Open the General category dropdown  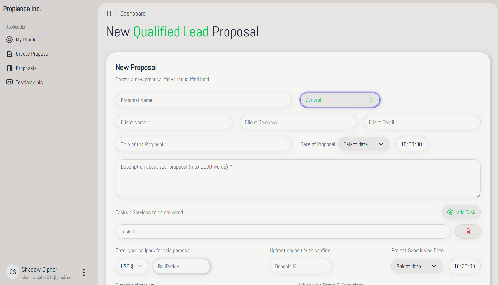[340, 100]
